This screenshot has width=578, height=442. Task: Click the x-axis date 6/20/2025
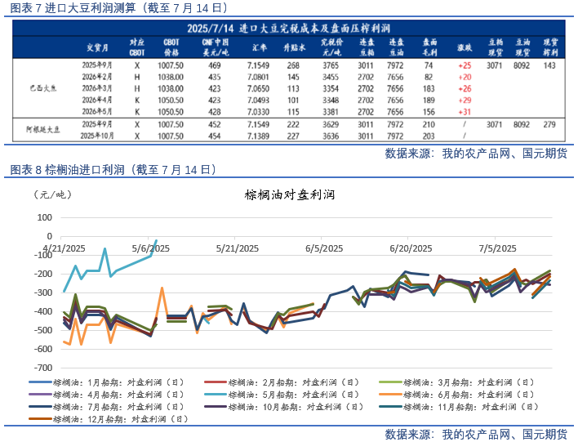411,248
